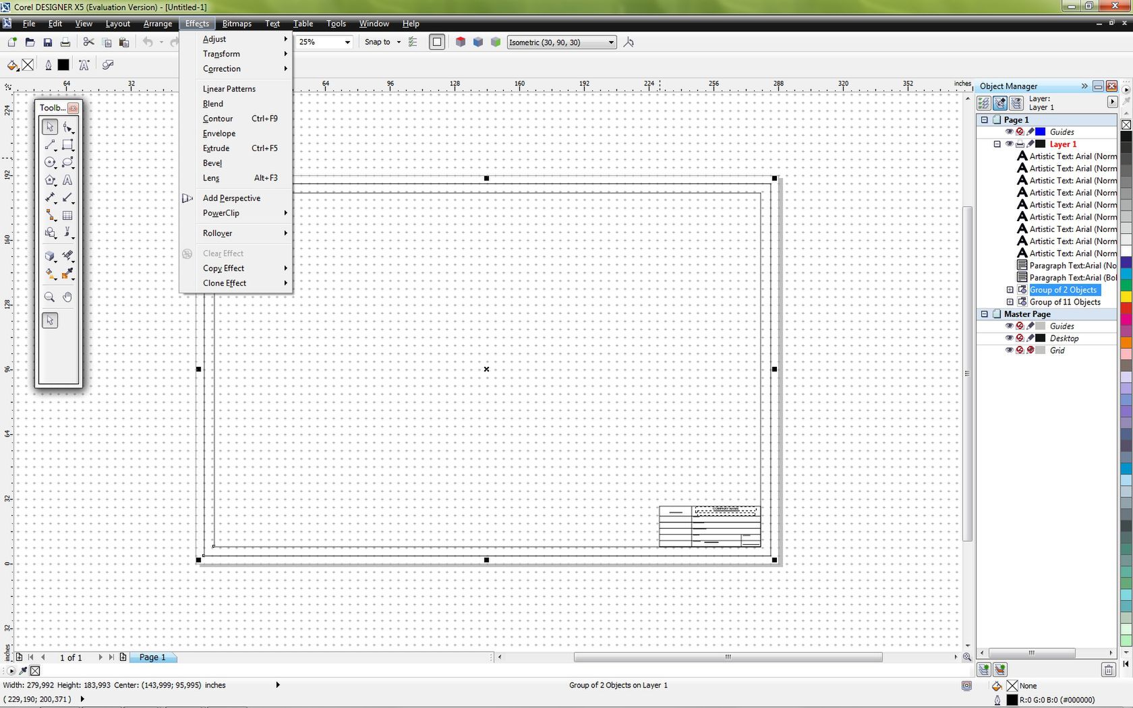
Task: Select the Table tool in toolbox
Action: tap(68, 216)
